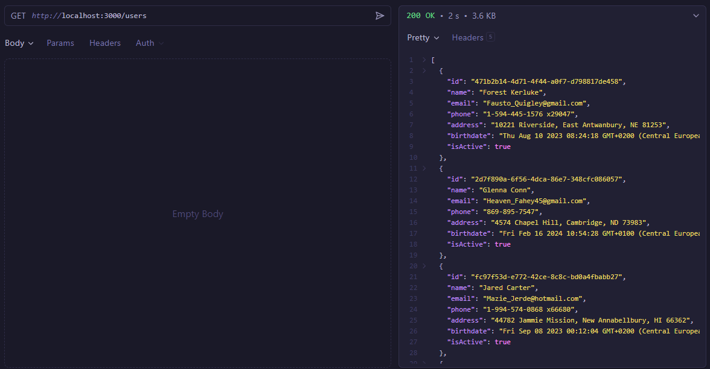Viewport: 710px width, 369px height.
Task: Switch to the request Headers tab
Action: pyautogui.click(x=105, y=43)
